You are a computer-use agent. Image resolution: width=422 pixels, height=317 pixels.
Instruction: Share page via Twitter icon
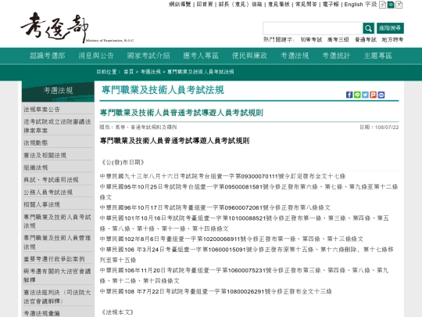(365, 95)
